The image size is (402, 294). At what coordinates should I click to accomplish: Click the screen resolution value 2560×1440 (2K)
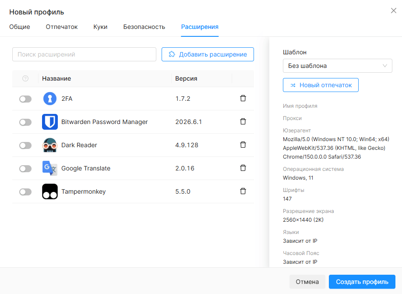(303, 220)
